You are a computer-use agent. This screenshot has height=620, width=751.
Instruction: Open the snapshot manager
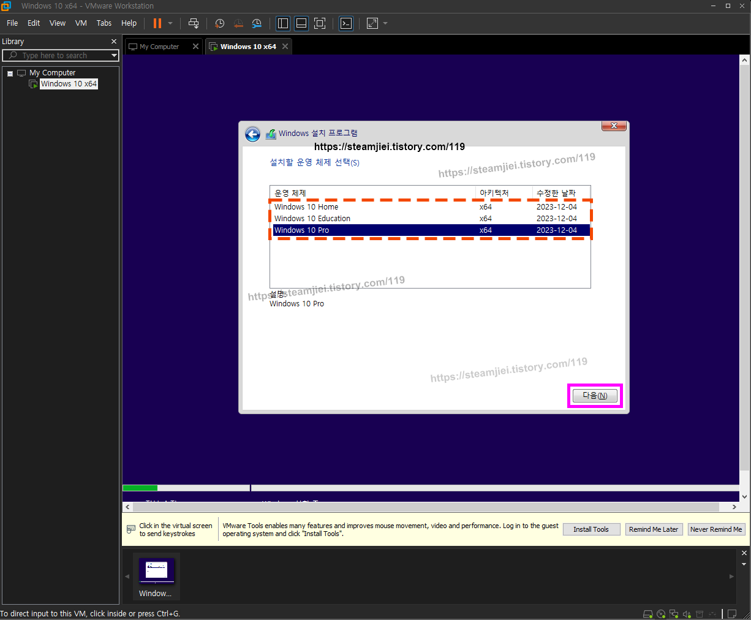257,23
